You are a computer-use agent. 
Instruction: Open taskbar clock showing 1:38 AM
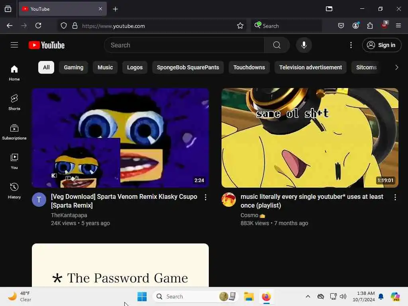coord(363,296)
